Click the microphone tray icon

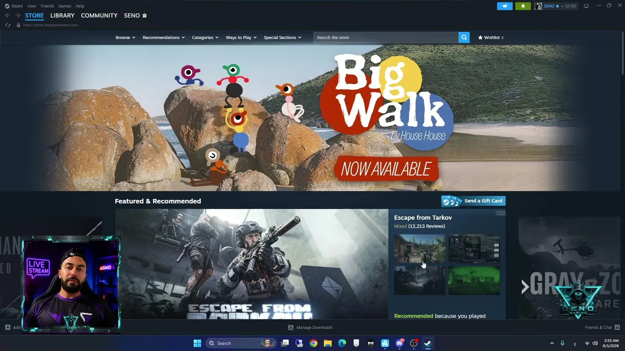coord(562,343)
